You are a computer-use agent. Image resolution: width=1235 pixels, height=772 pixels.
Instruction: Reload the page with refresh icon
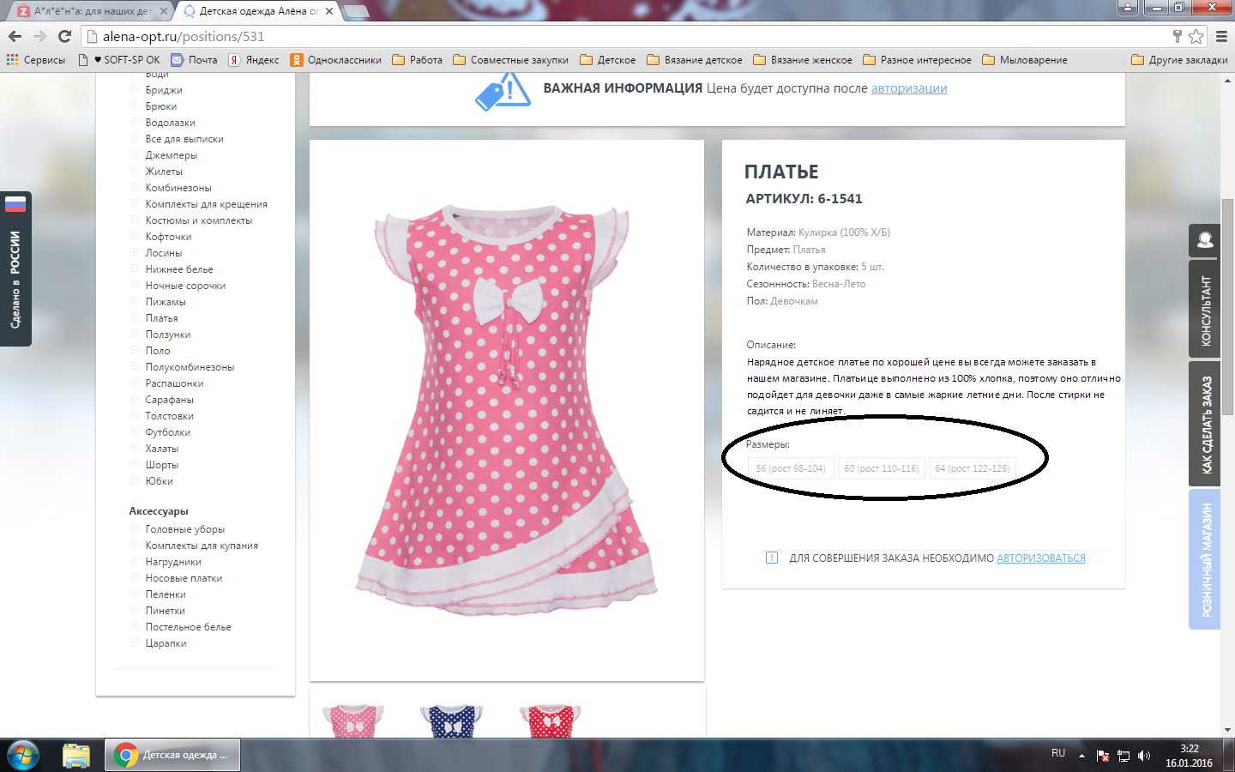coord(64,36)
